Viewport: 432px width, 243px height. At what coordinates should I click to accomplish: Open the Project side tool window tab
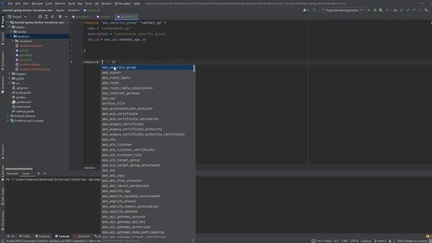[3, 22]
